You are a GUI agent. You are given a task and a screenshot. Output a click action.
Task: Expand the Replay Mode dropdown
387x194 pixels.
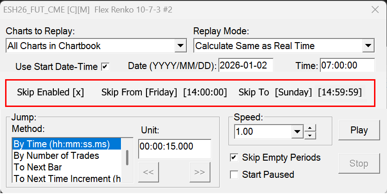pos(368,46)
